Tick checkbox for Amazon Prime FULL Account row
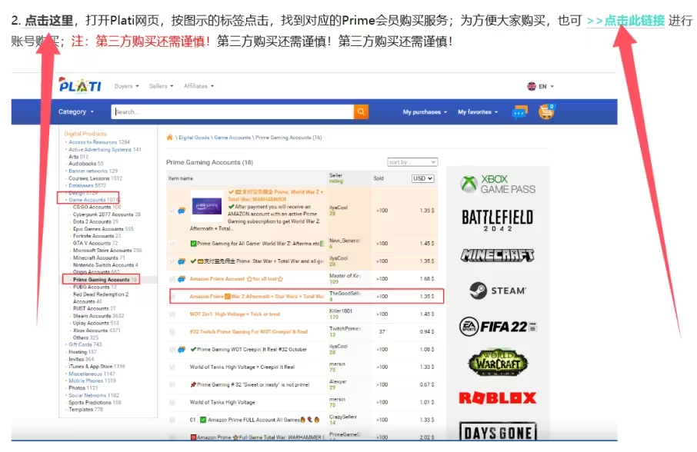 pyautogui.click(x=172, y=420)
